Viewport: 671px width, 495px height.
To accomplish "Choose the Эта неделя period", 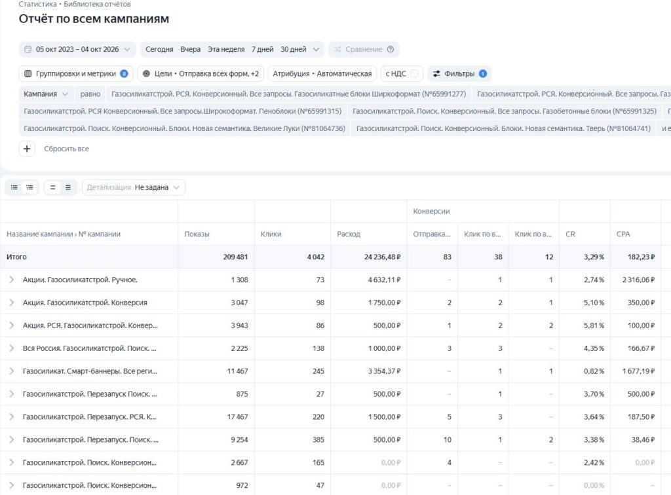I will [226, 49].
